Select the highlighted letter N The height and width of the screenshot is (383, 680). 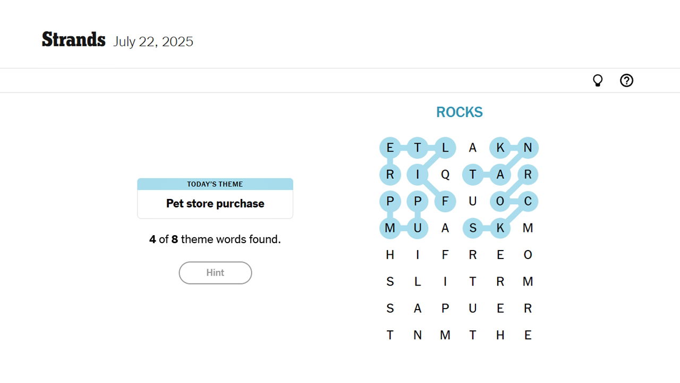coord(528,148)
